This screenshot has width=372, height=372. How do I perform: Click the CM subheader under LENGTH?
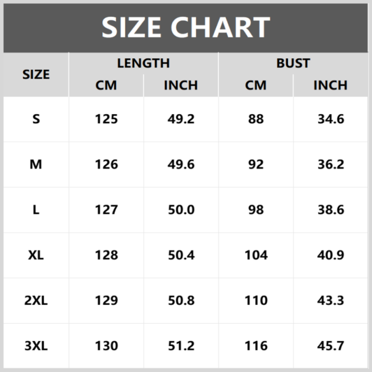point(106,86)
